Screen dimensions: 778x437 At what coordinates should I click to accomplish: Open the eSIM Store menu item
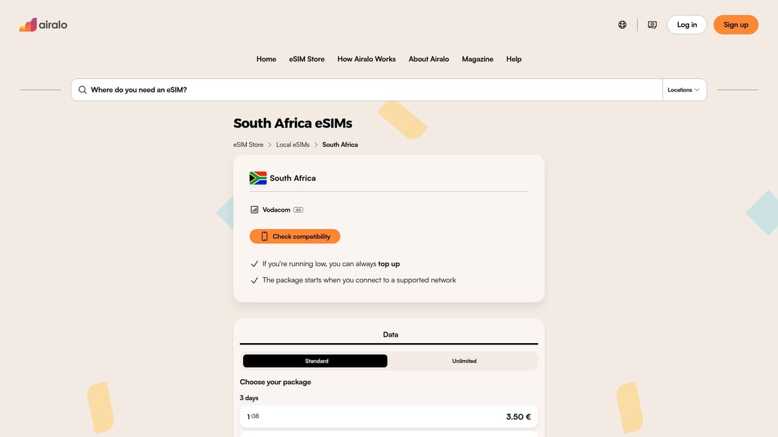tap(307, 59)
